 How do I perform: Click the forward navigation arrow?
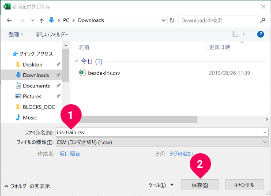tap(22, 20)
